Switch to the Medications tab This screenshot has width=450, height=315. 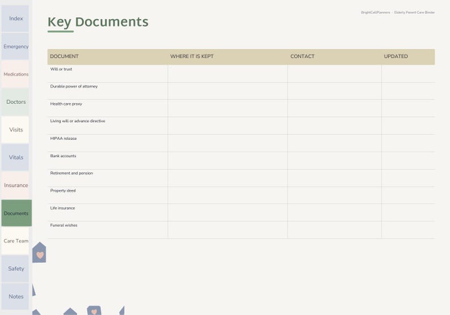click(15, 74)
